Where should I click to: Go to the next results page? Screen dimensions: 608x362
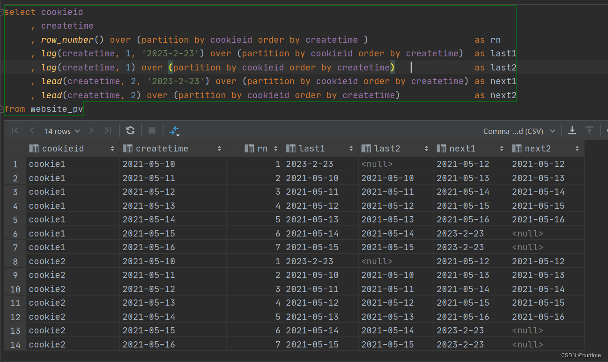(x=91, y=131)
